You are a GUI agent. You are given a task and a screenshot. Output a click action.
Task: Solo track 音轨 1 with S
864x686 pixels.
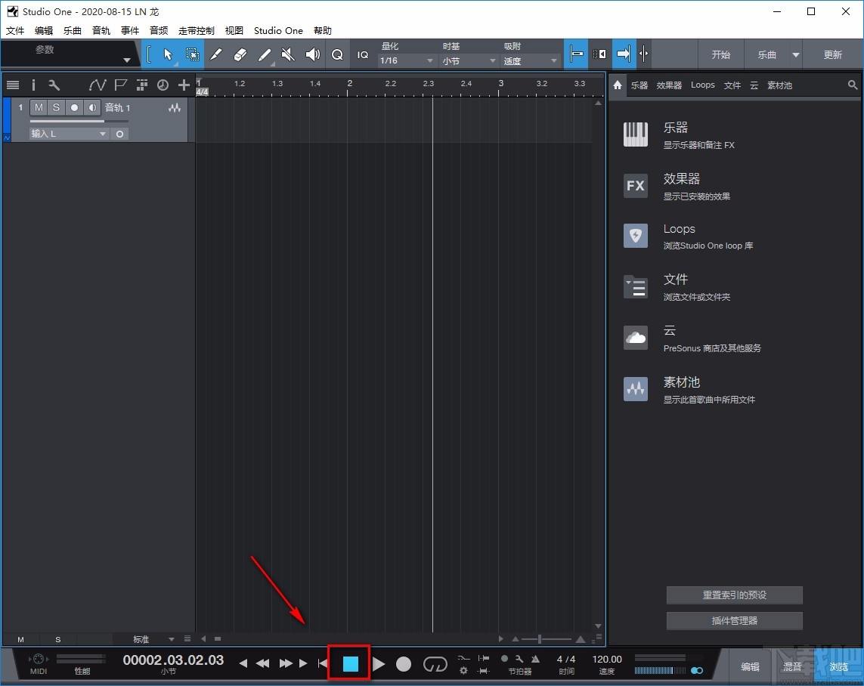[56, 107]
